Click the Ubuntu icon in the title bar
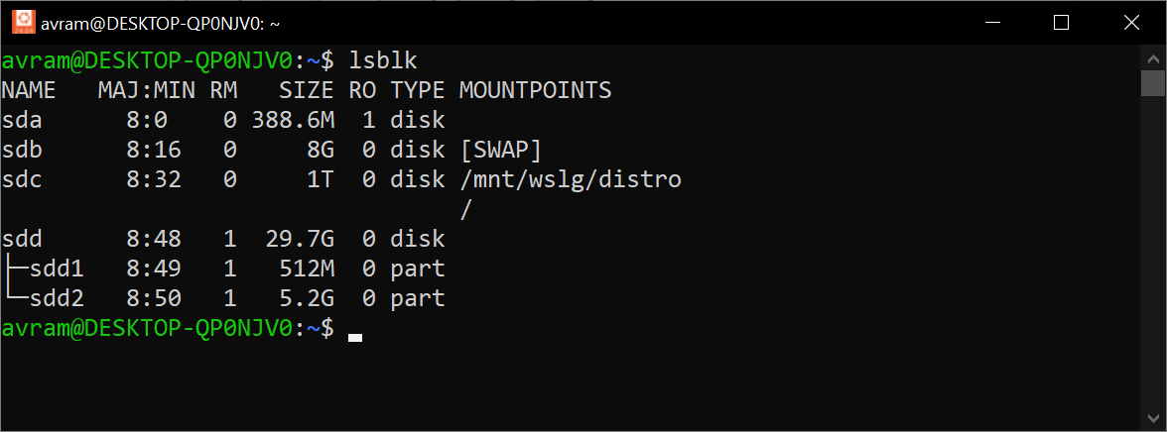The width and height of the screenshot is (1167, 432). pyautogui.click(x=23, y=23)
